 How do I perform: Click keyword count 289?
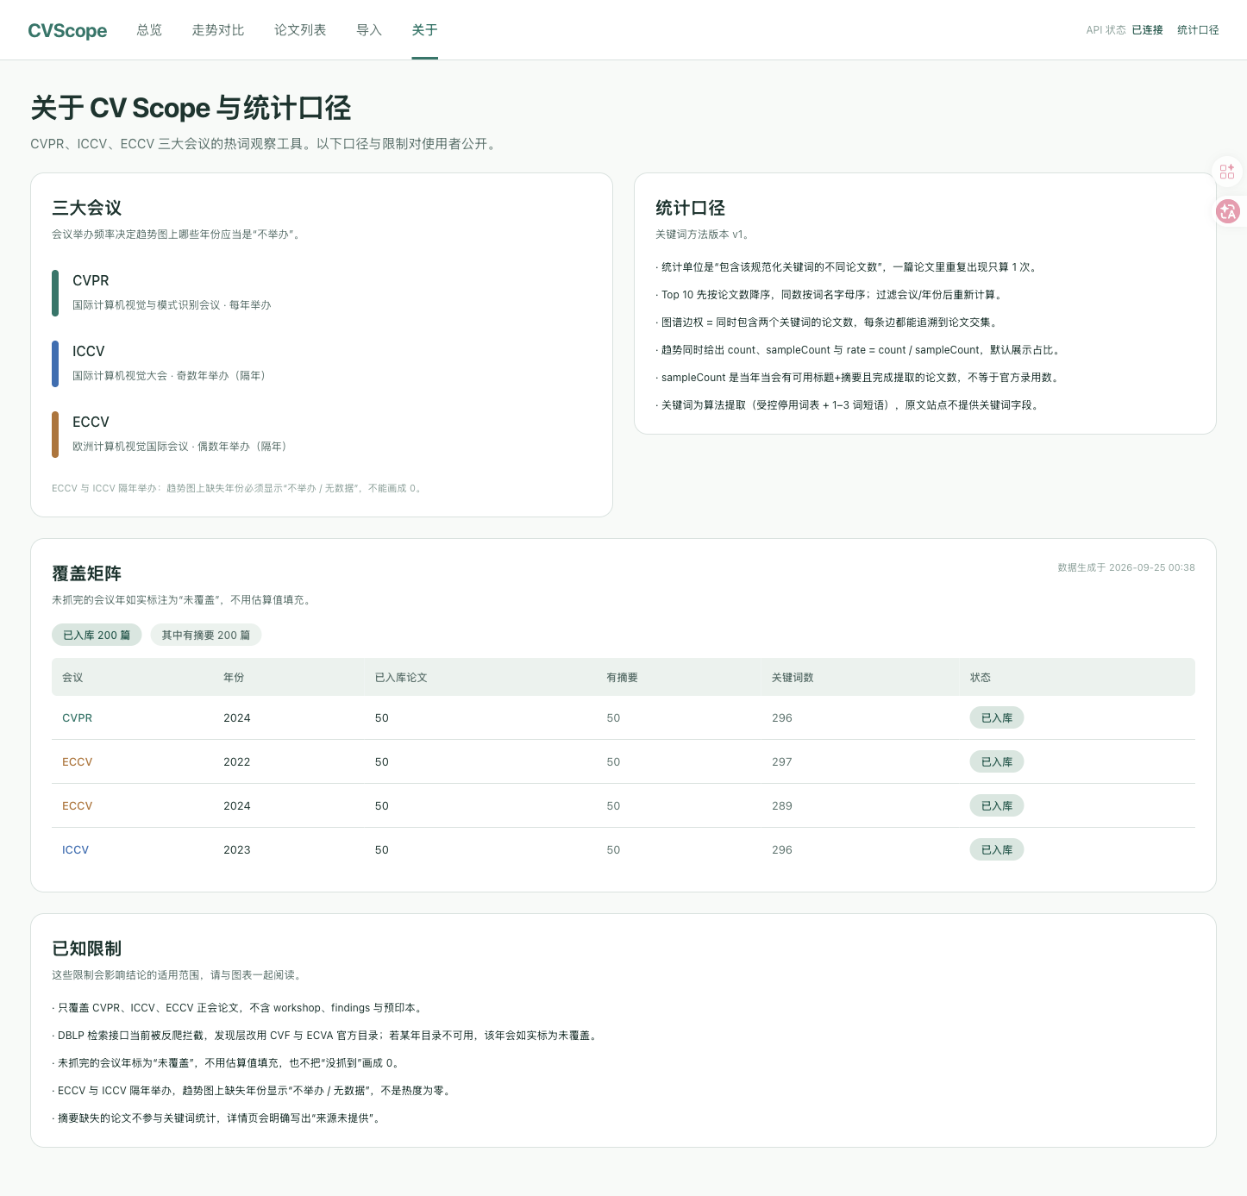tap(782, 806)
